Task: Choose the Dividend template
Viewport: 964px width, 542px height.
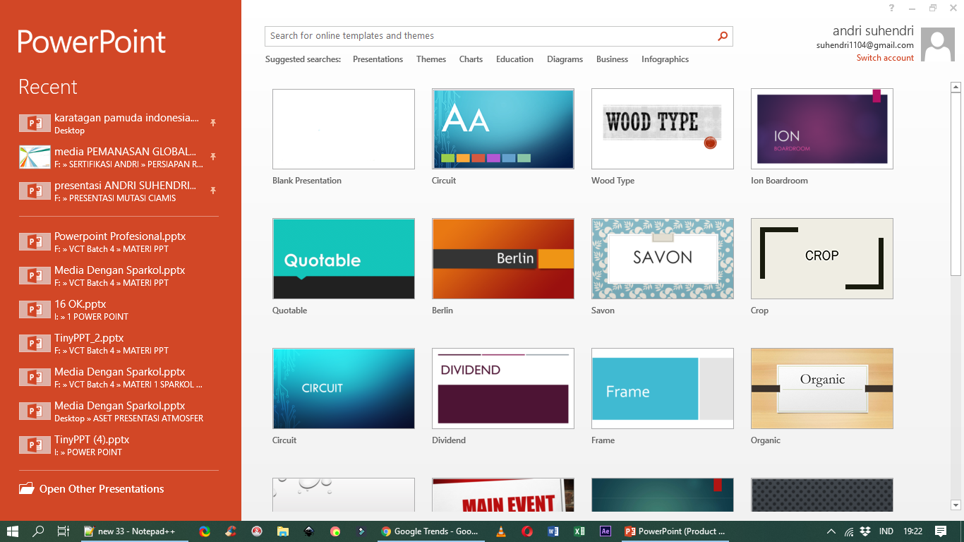Action: click(x=503, y=389)
